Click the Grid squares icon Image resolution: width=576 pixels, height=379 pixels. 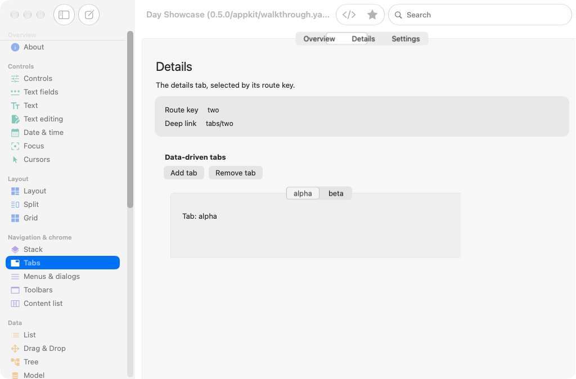pos(15,218)
